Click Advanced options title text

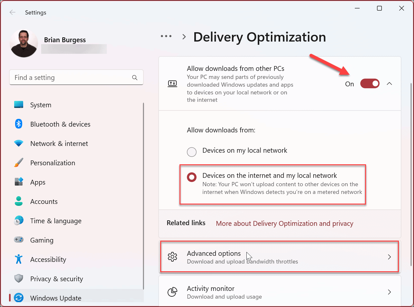214,254
